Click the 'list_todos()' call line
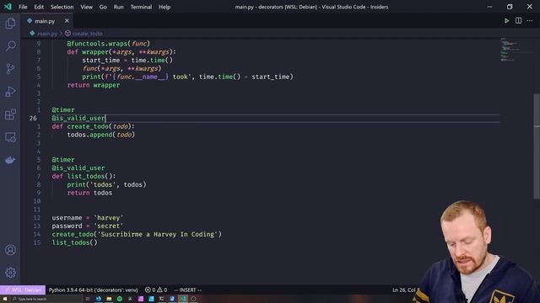 (x=75, y=242)
